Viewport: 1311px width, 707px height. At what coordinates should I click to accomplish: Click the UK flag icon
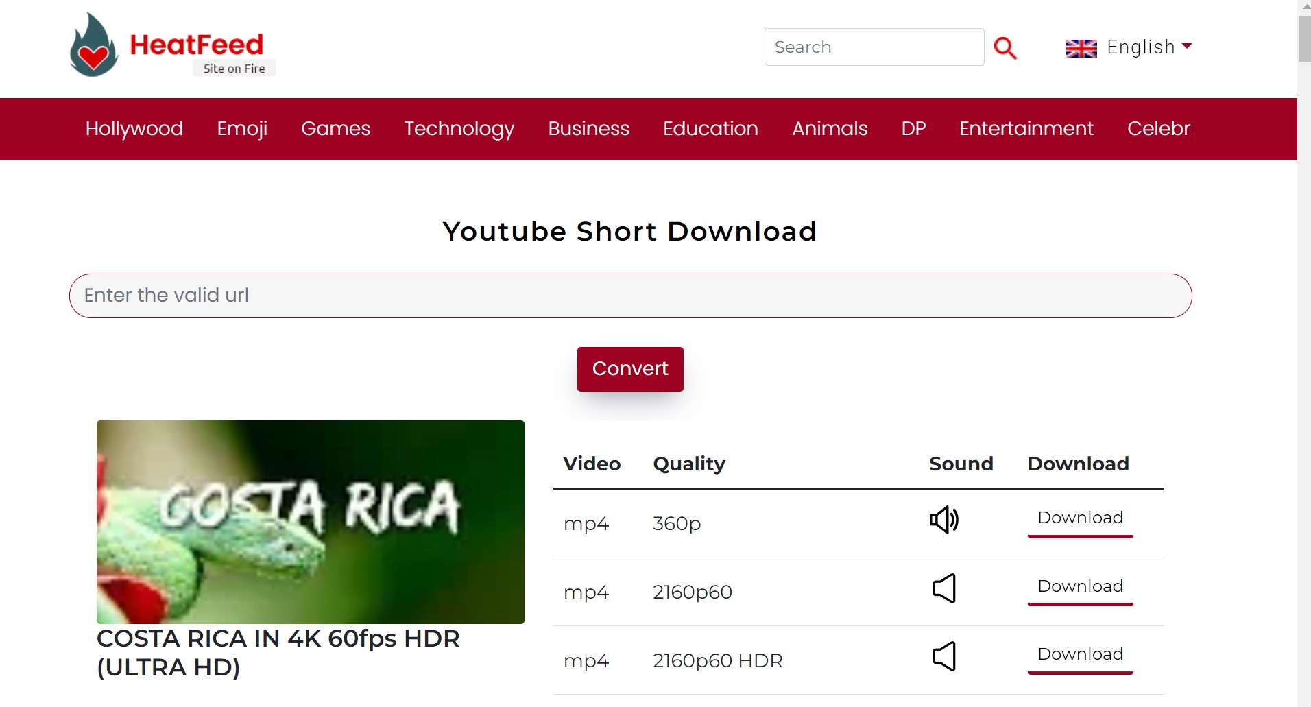1081,48
